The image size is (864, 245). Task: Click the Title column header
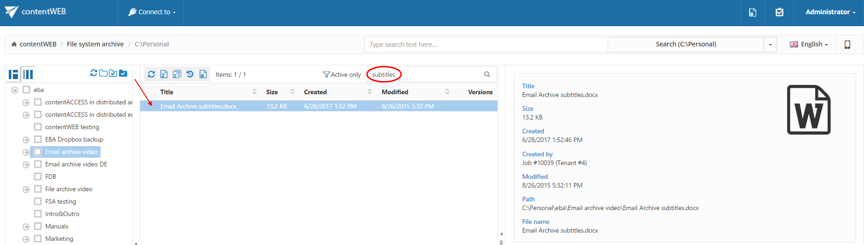click(x=166, y=92)
